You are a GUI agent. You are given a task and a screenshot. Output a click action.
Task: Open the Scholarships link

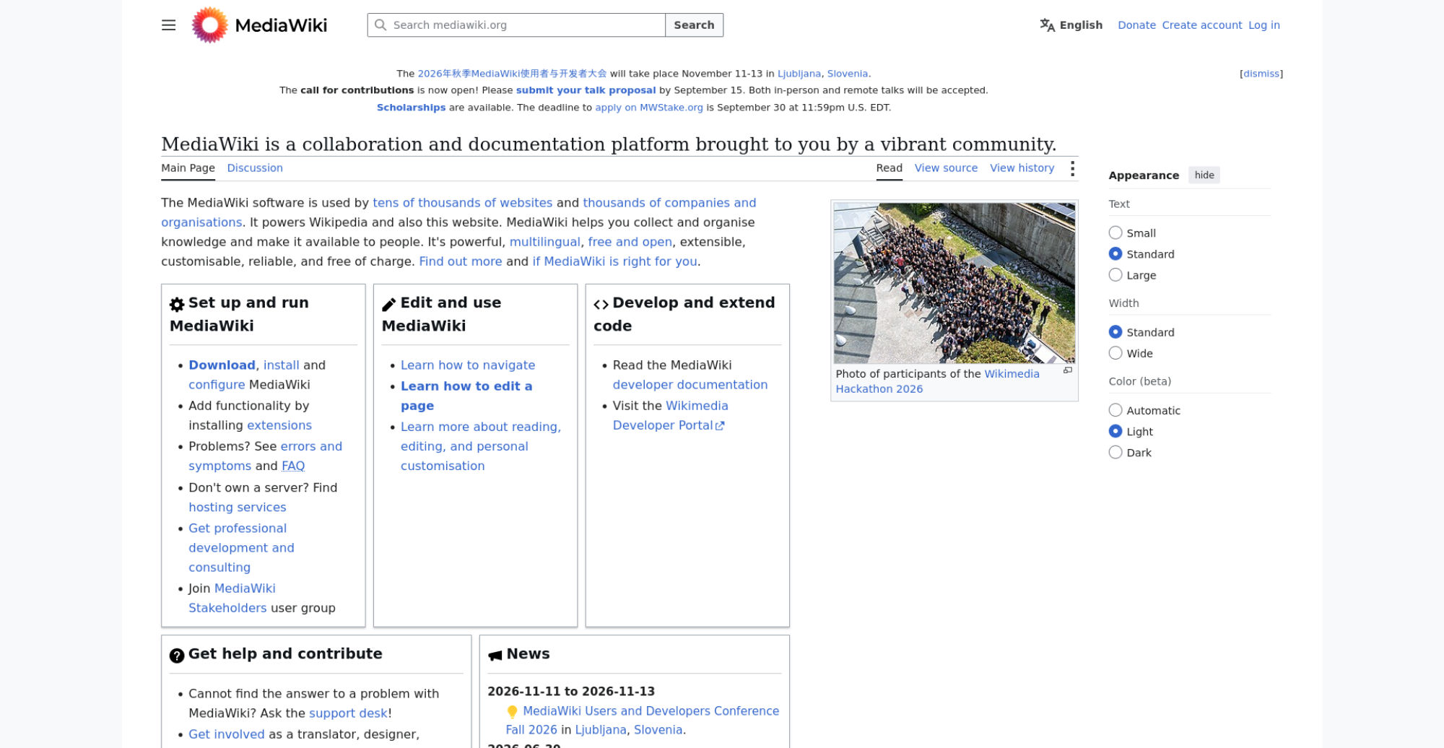411,108
